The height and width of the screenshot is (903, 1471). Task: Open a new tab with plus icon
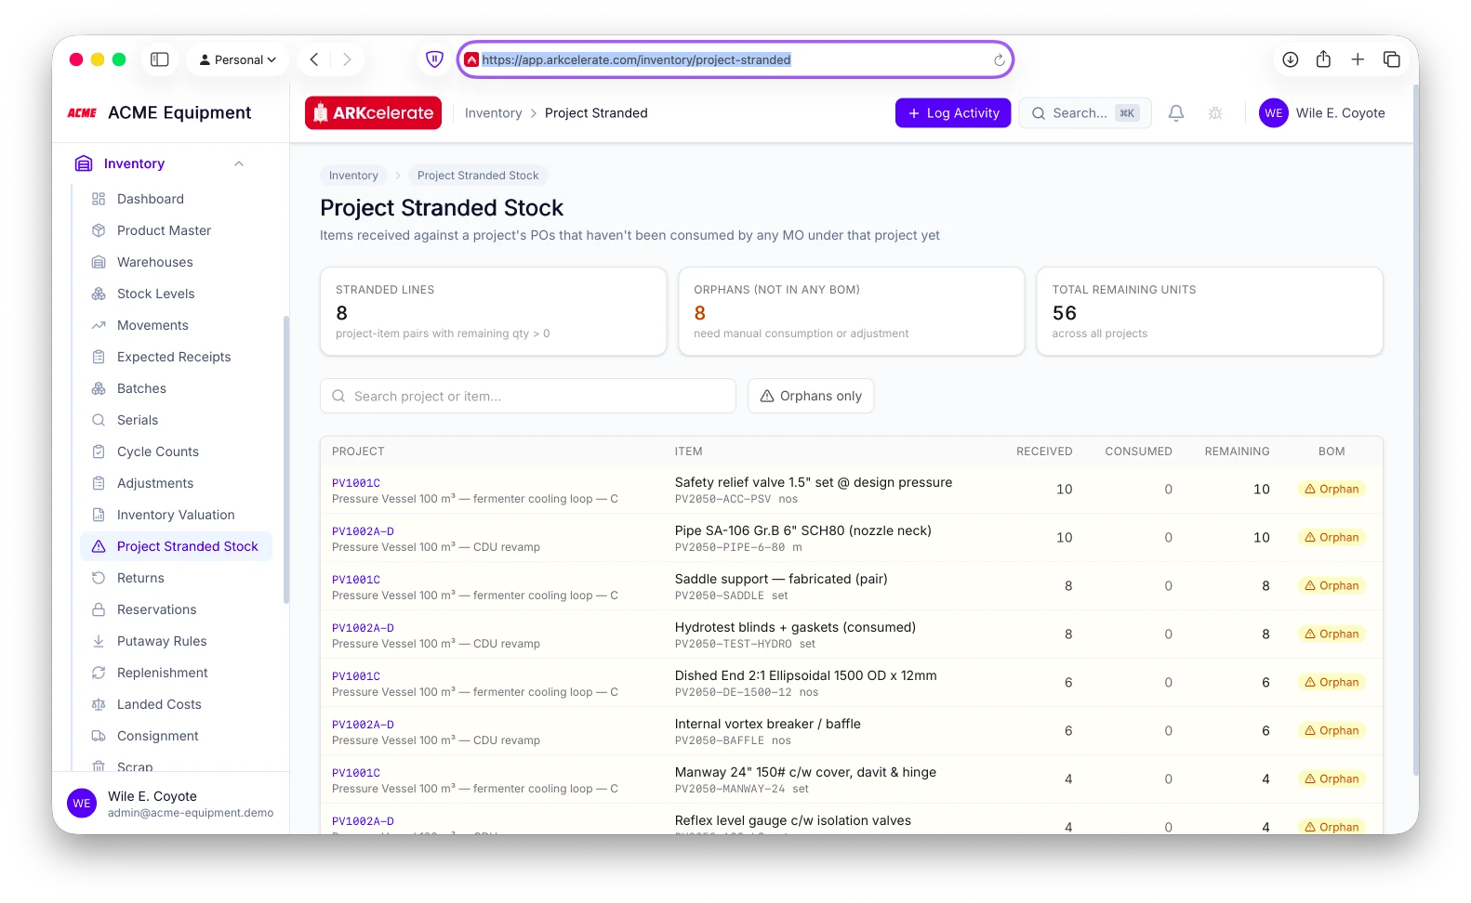click(1358, 59)
